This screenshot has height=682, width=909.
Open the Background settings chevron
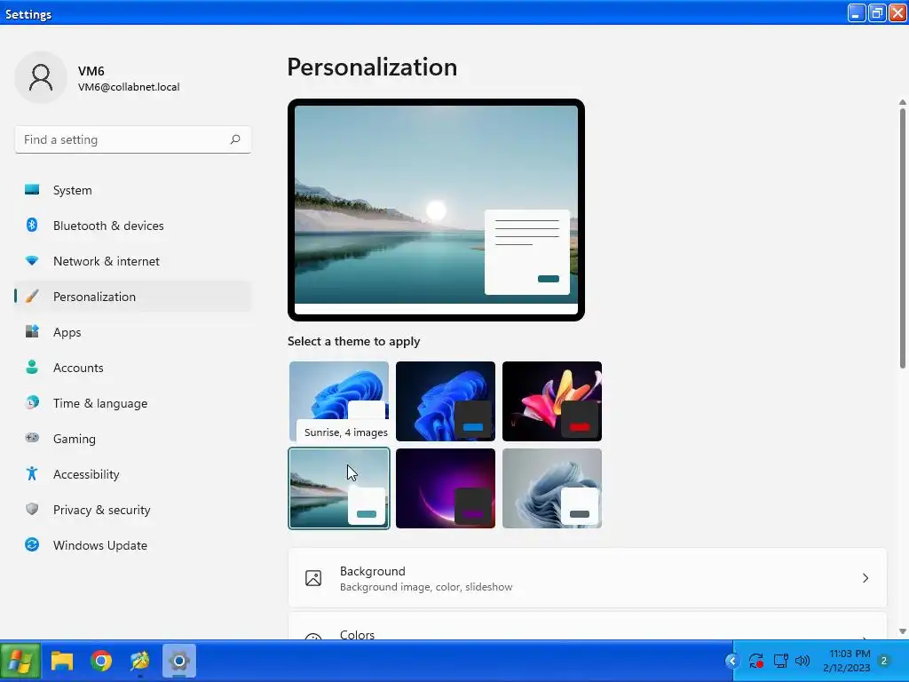[865, 577]
